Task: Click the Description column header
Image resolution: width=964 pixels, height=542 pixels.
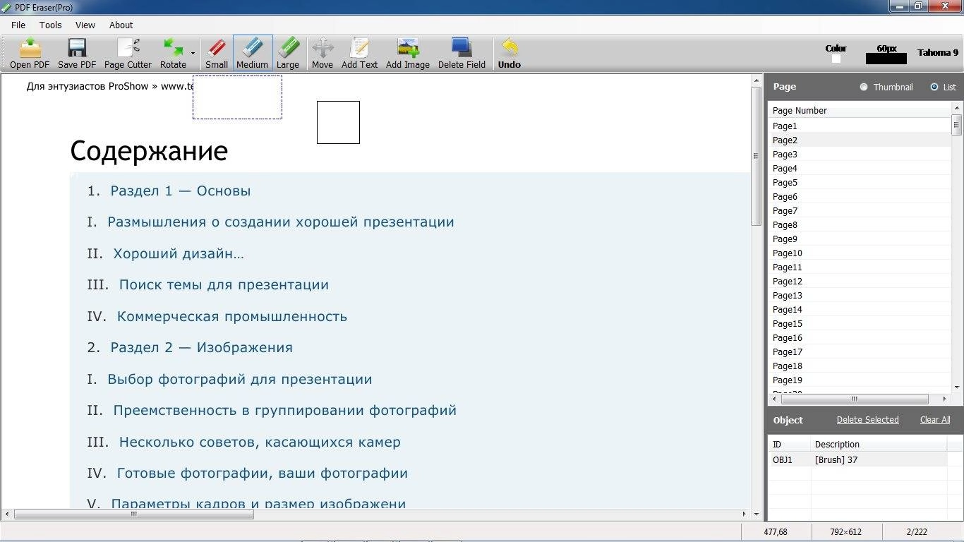Action: pyautogui.click(x=879, y=444)
